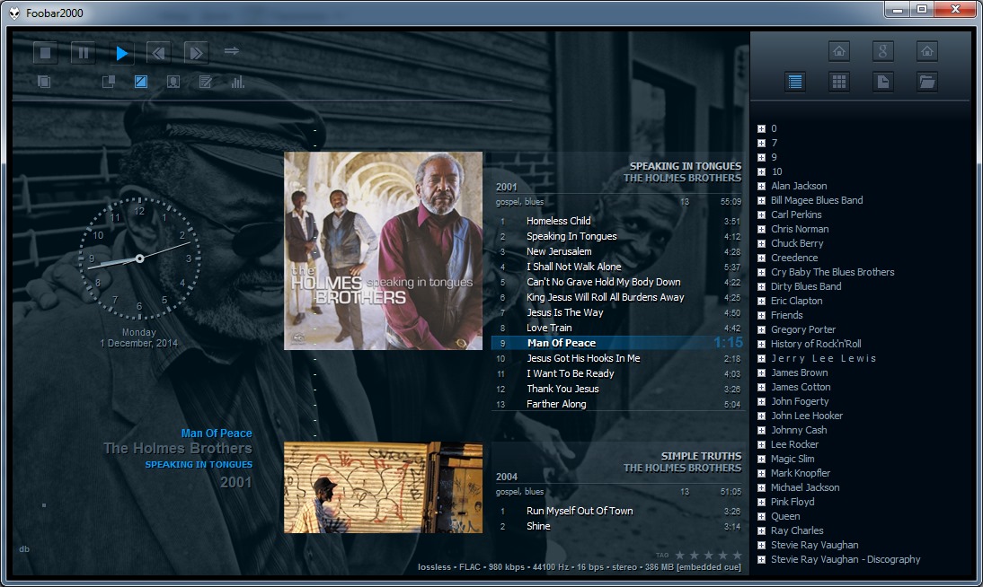Image resolution: width=983 pixels, height=587 pixels.
Task: Open the bar-chart visualization icon
Action: [238, 83]
